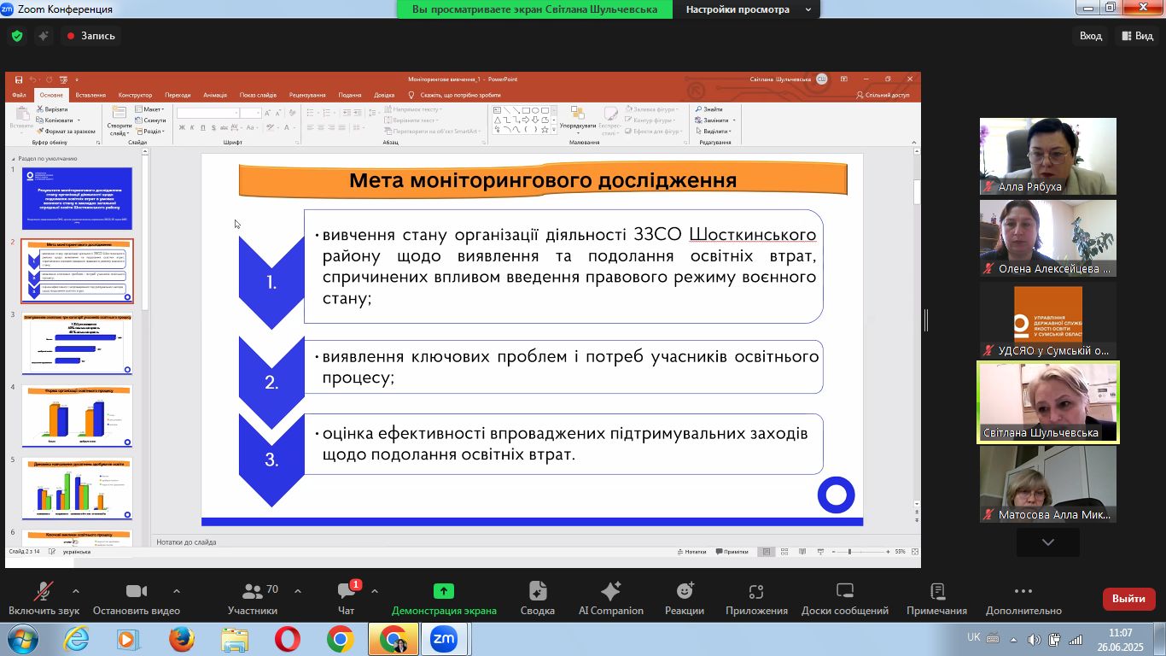Open the Дополнительно more options menu
The width and height of the screenshot is (1166, 656).
pos(1023,592)
